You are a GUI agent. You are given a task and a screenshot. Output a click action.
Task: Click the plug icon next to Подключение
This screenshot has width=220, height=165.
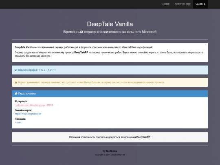tap(16, 94)
